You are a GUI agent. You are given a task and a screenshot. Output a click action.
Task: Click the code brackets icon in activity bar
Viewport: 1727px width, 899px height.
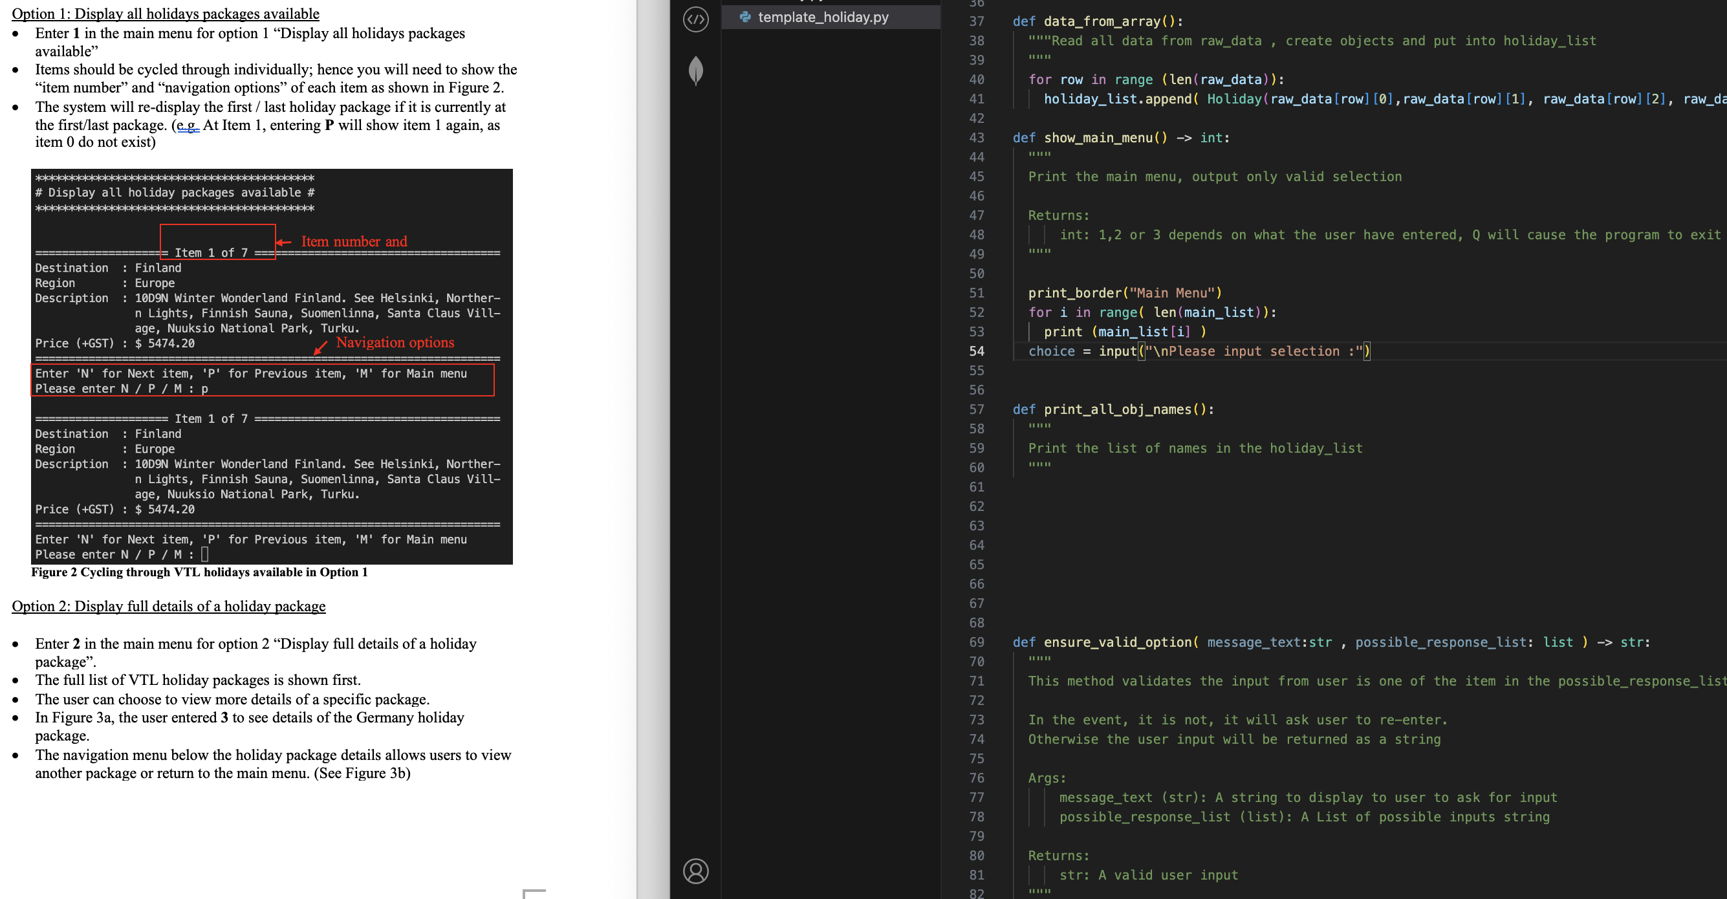696,19
